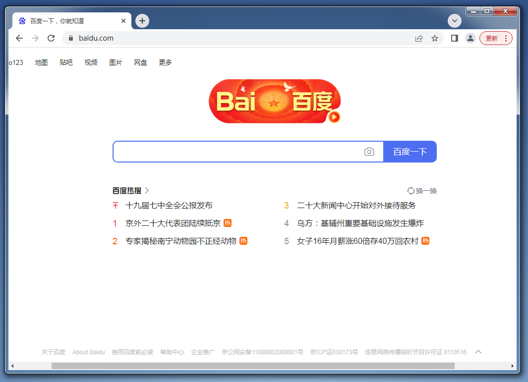This screenshot has width=528, height=382.
Task: Click the 更新 update button
Action: point(492,38)
